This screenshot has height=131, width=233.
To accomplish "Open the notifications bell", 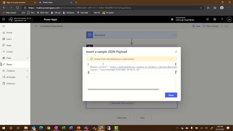I will [208, 19].
